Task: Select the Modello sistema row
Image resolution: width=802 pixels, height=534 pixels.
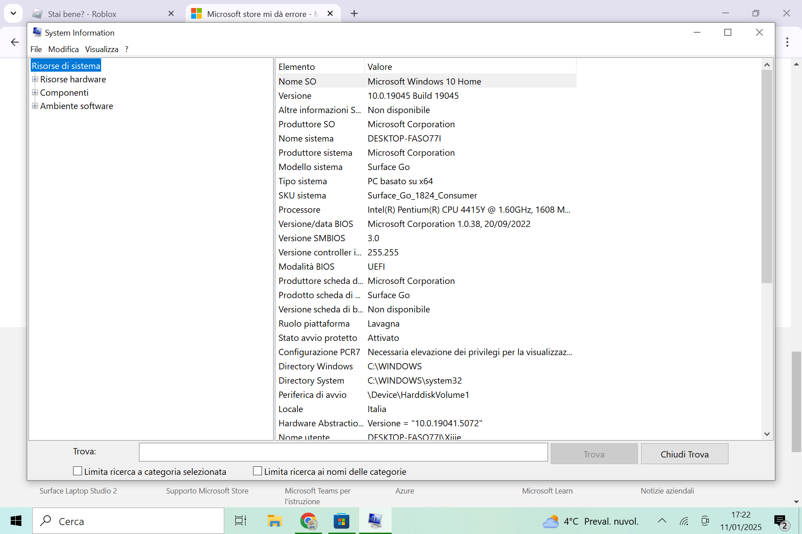Action: point(426,167)
